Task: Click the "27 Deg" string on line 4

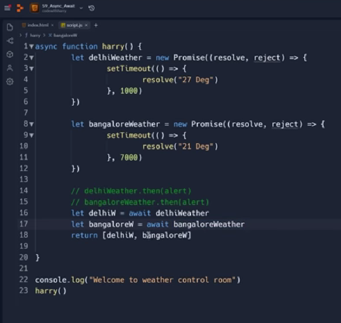Action: [196, 80]
